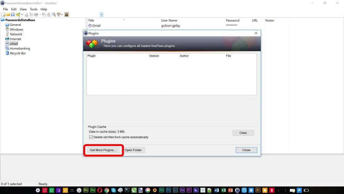
Task: Click the Perform Auto-Type toolbar icon
Action: click(49, 15)
